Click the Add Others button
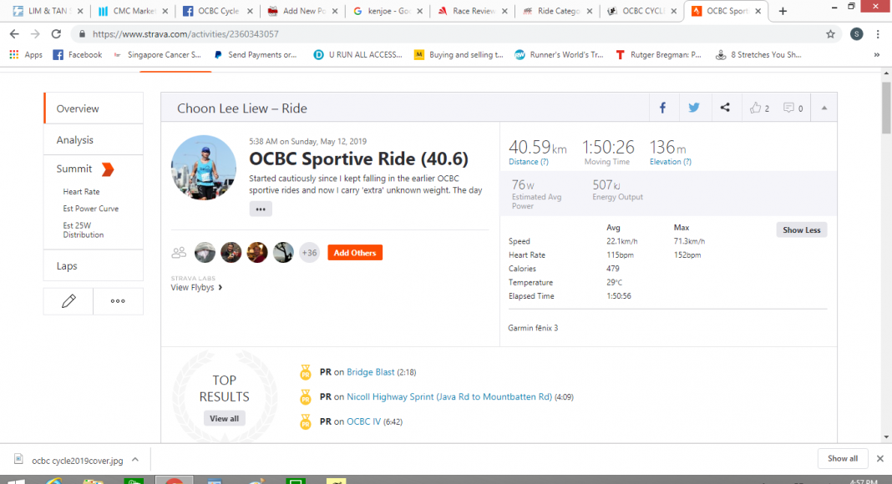 tap(355, 253)
